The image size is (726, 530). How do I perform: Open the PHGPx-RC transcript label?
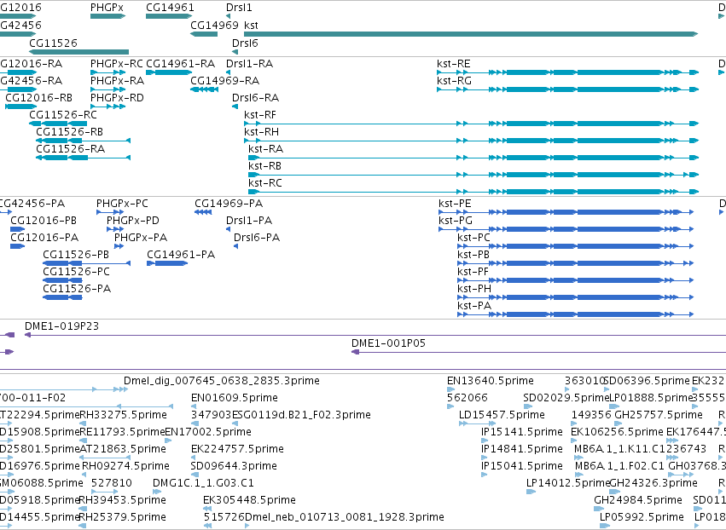(x=117, y=63)
